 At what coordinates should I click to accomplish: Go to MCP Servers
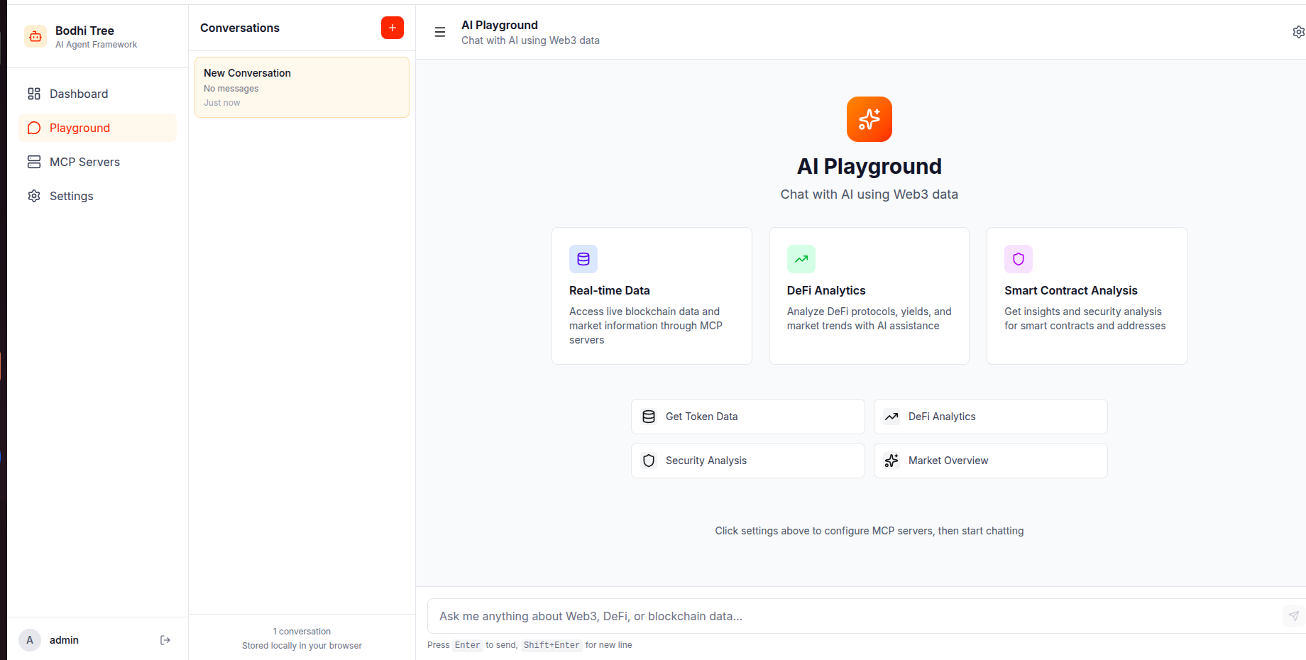pos(97,162)
